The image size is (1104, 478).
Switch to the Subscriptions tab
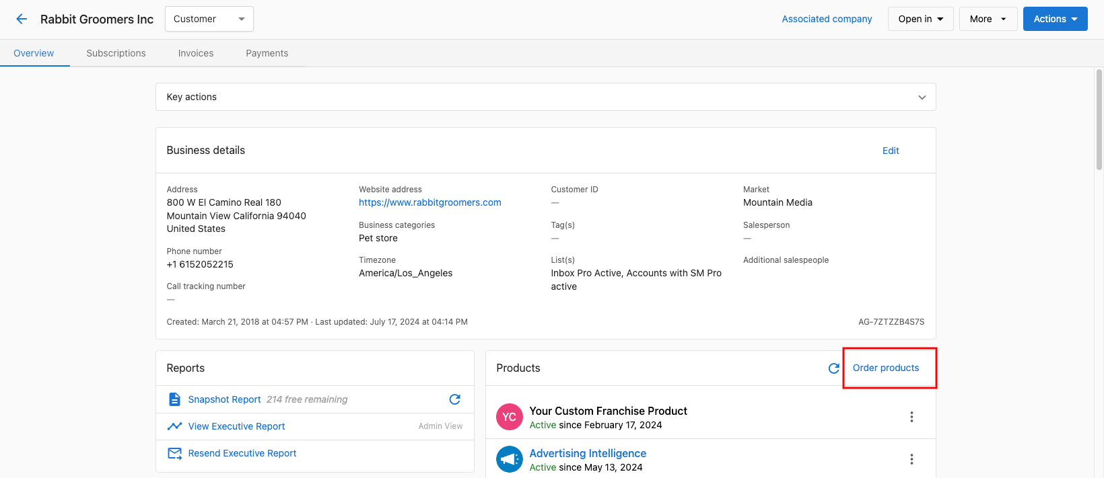tap(116, 53)
